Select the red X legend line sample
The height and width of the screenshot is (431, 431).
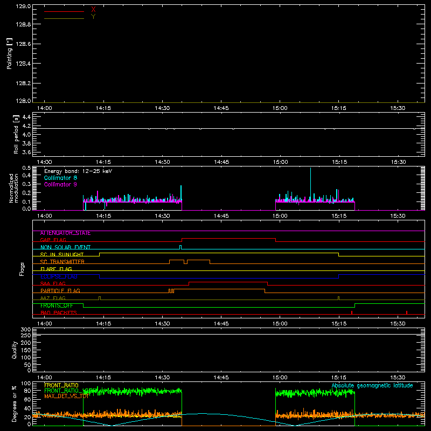[x=64, y=11]
